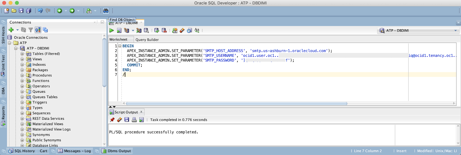This screenshot has width=461, height=155.
Task: Click the Explain Plan icon
Action: [126, 30]
